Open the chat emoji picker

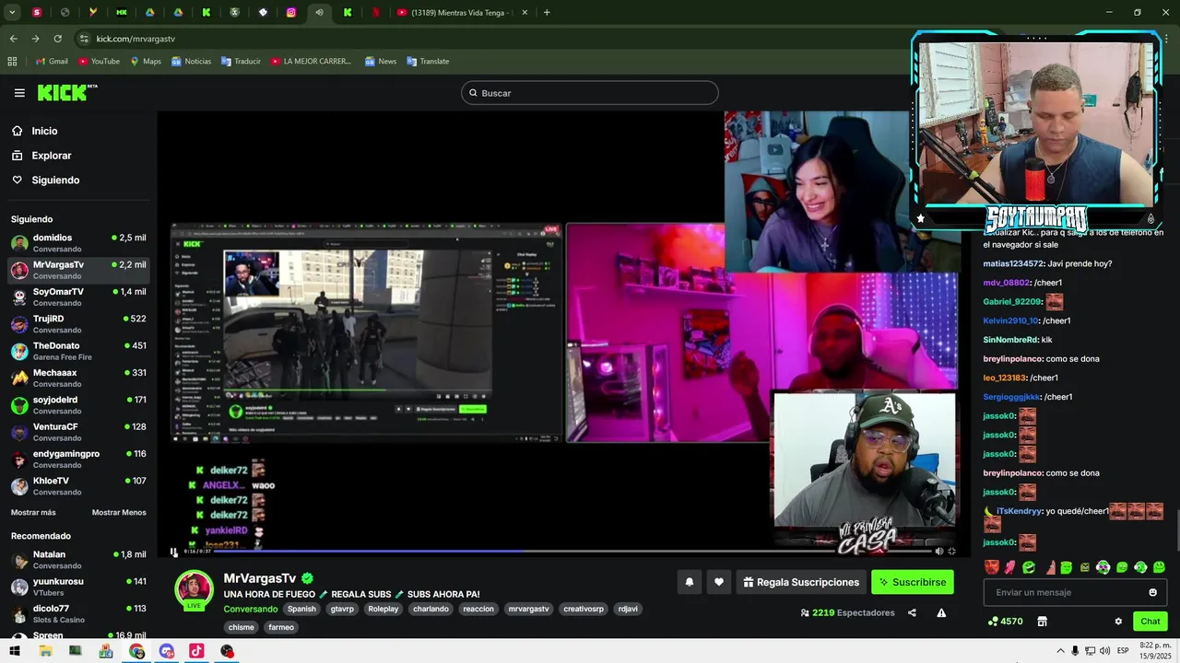(1152, 592)
